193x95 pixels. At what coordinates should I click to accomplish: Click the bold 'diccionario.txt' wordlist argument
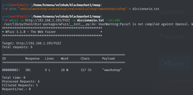click(x=90, y=20)
